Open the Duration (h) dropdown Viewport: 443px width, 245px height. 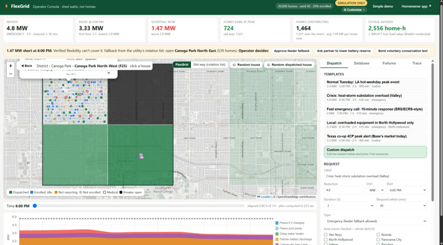[x=349, y=206]
